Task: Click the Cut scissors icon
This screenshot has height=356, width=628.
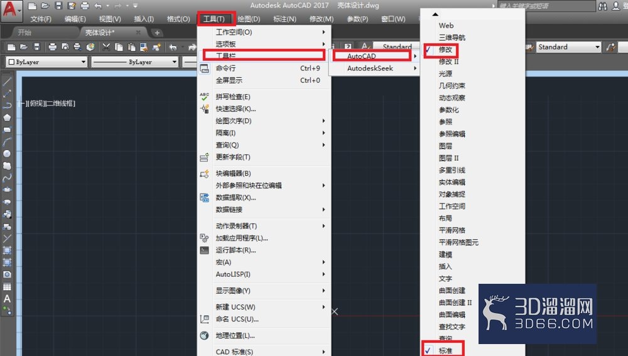Action: [106, 47]
